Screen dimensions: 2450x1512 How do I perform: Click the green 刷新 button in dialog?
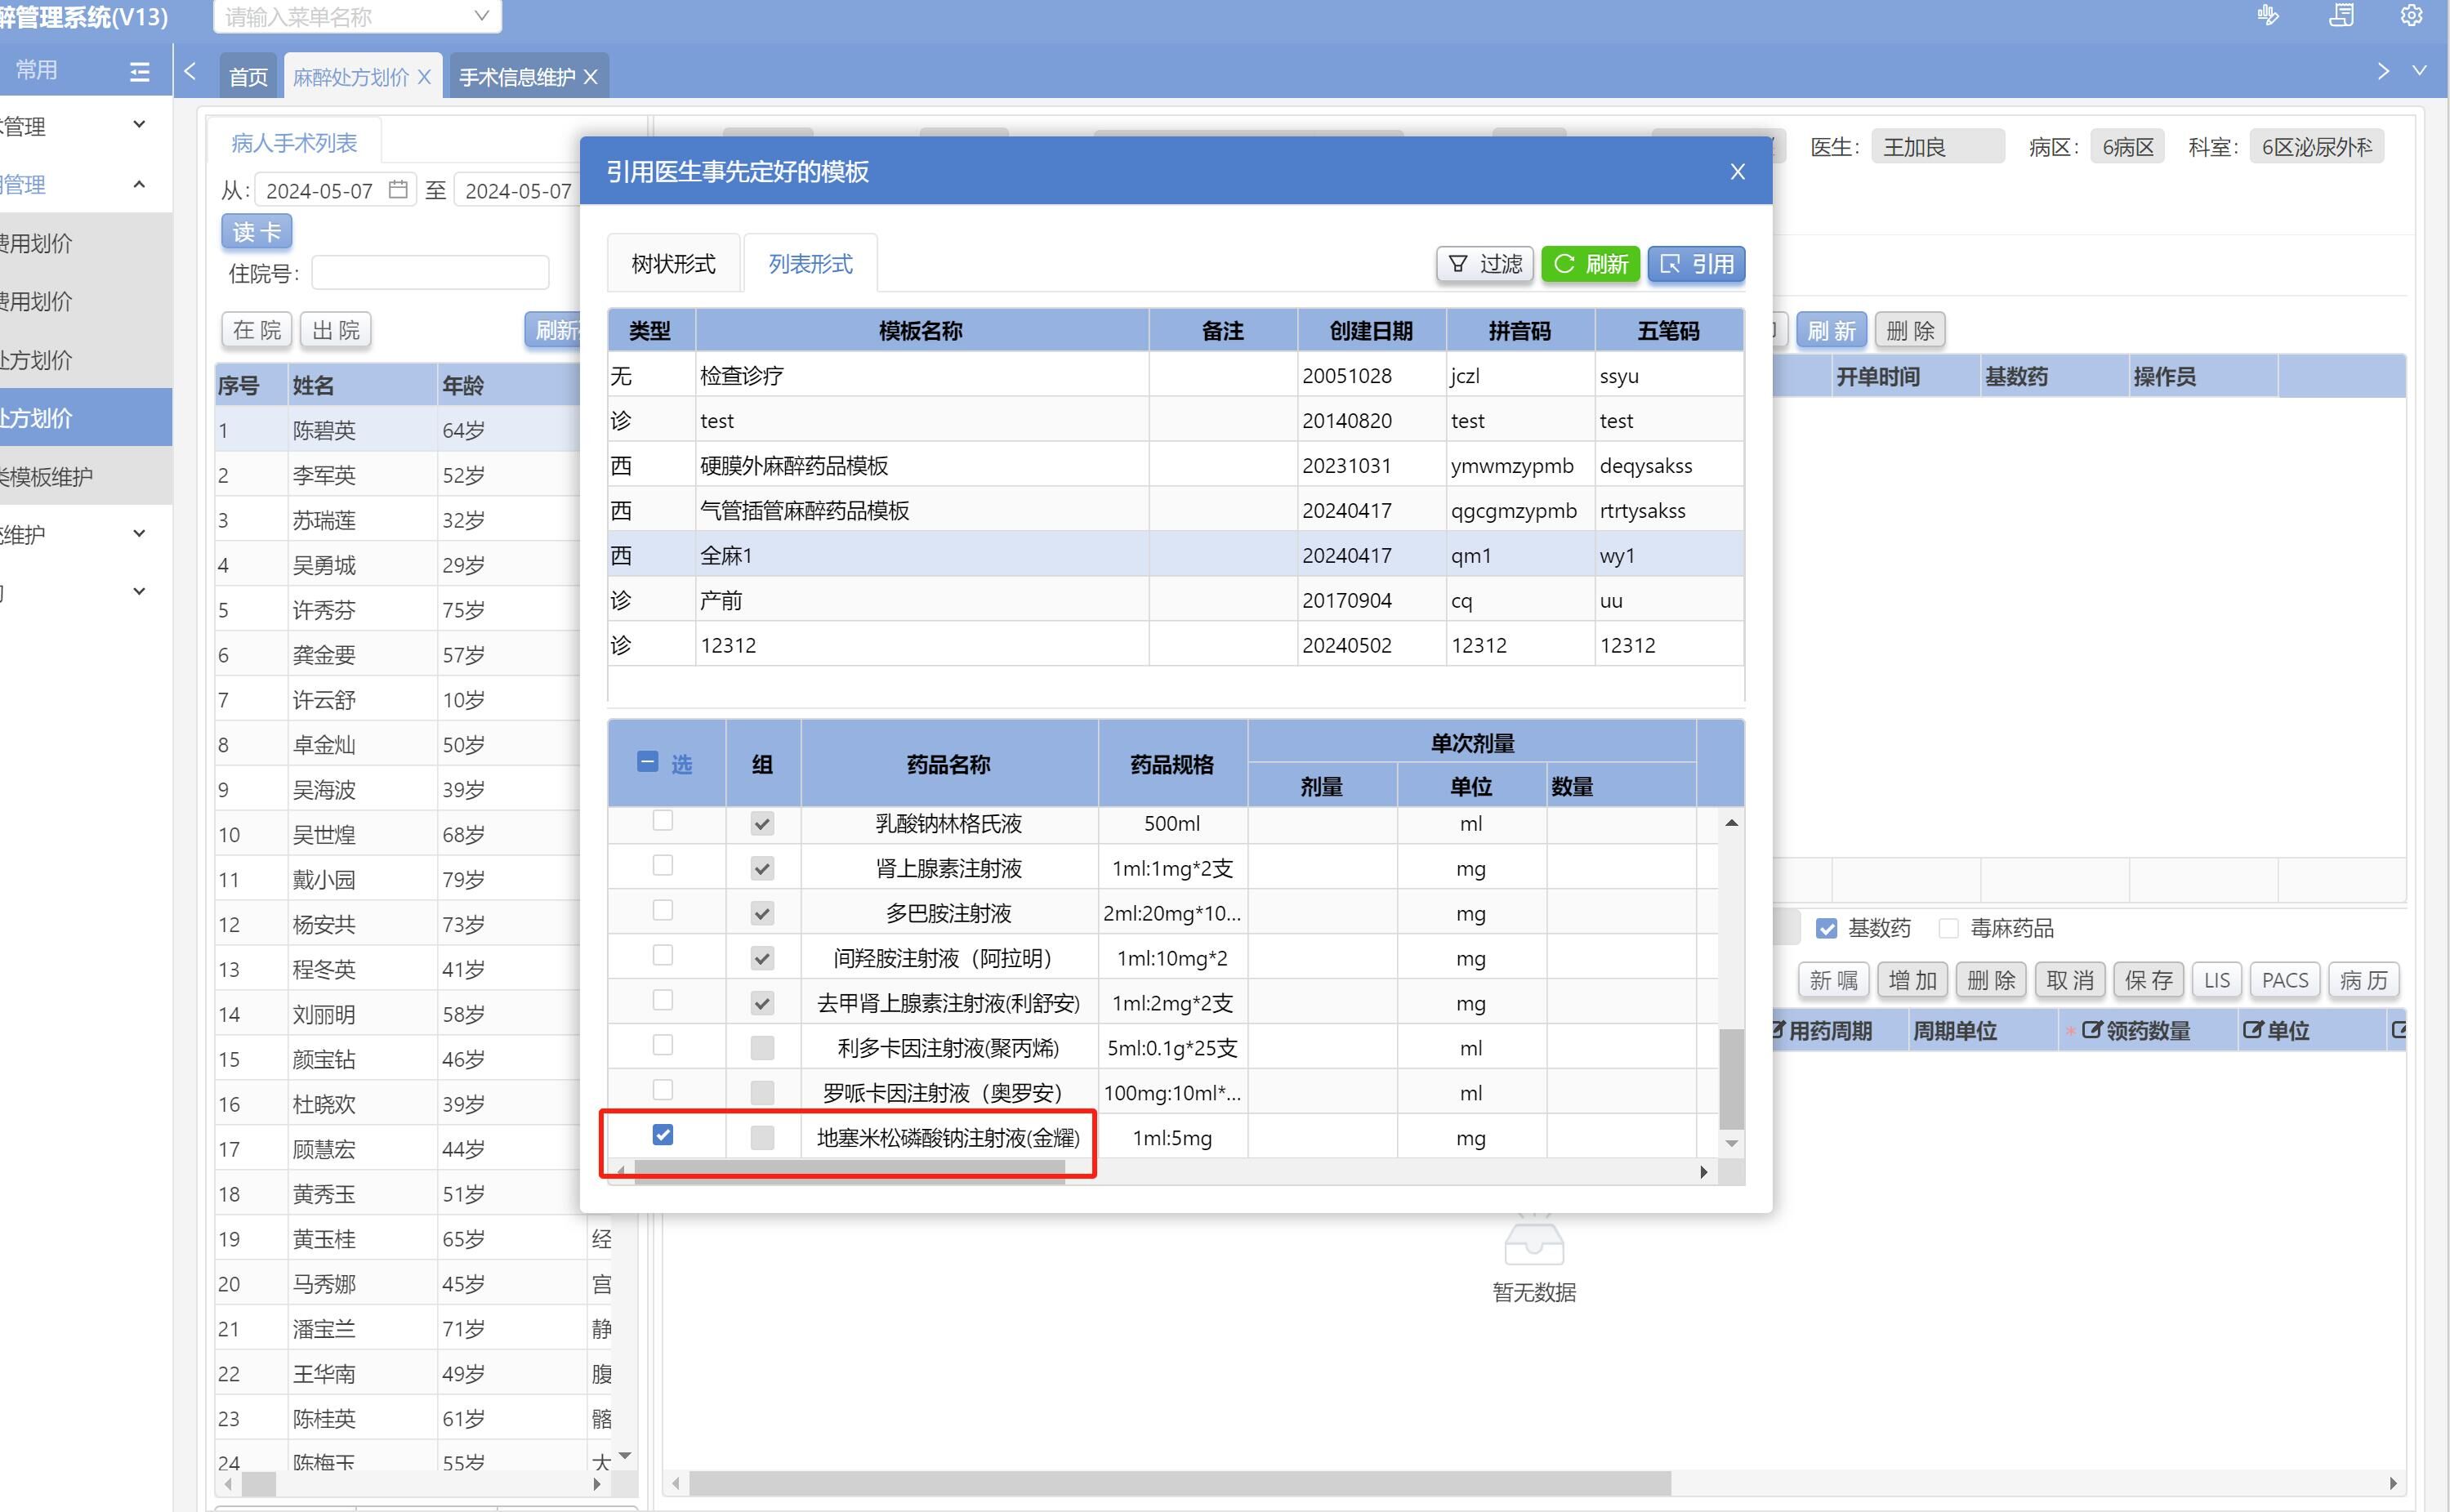tap(1590, 264)
